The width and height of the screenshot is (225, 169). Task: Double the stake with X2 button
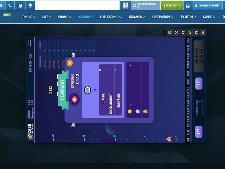pyautogui.click(x=199, y=83)
